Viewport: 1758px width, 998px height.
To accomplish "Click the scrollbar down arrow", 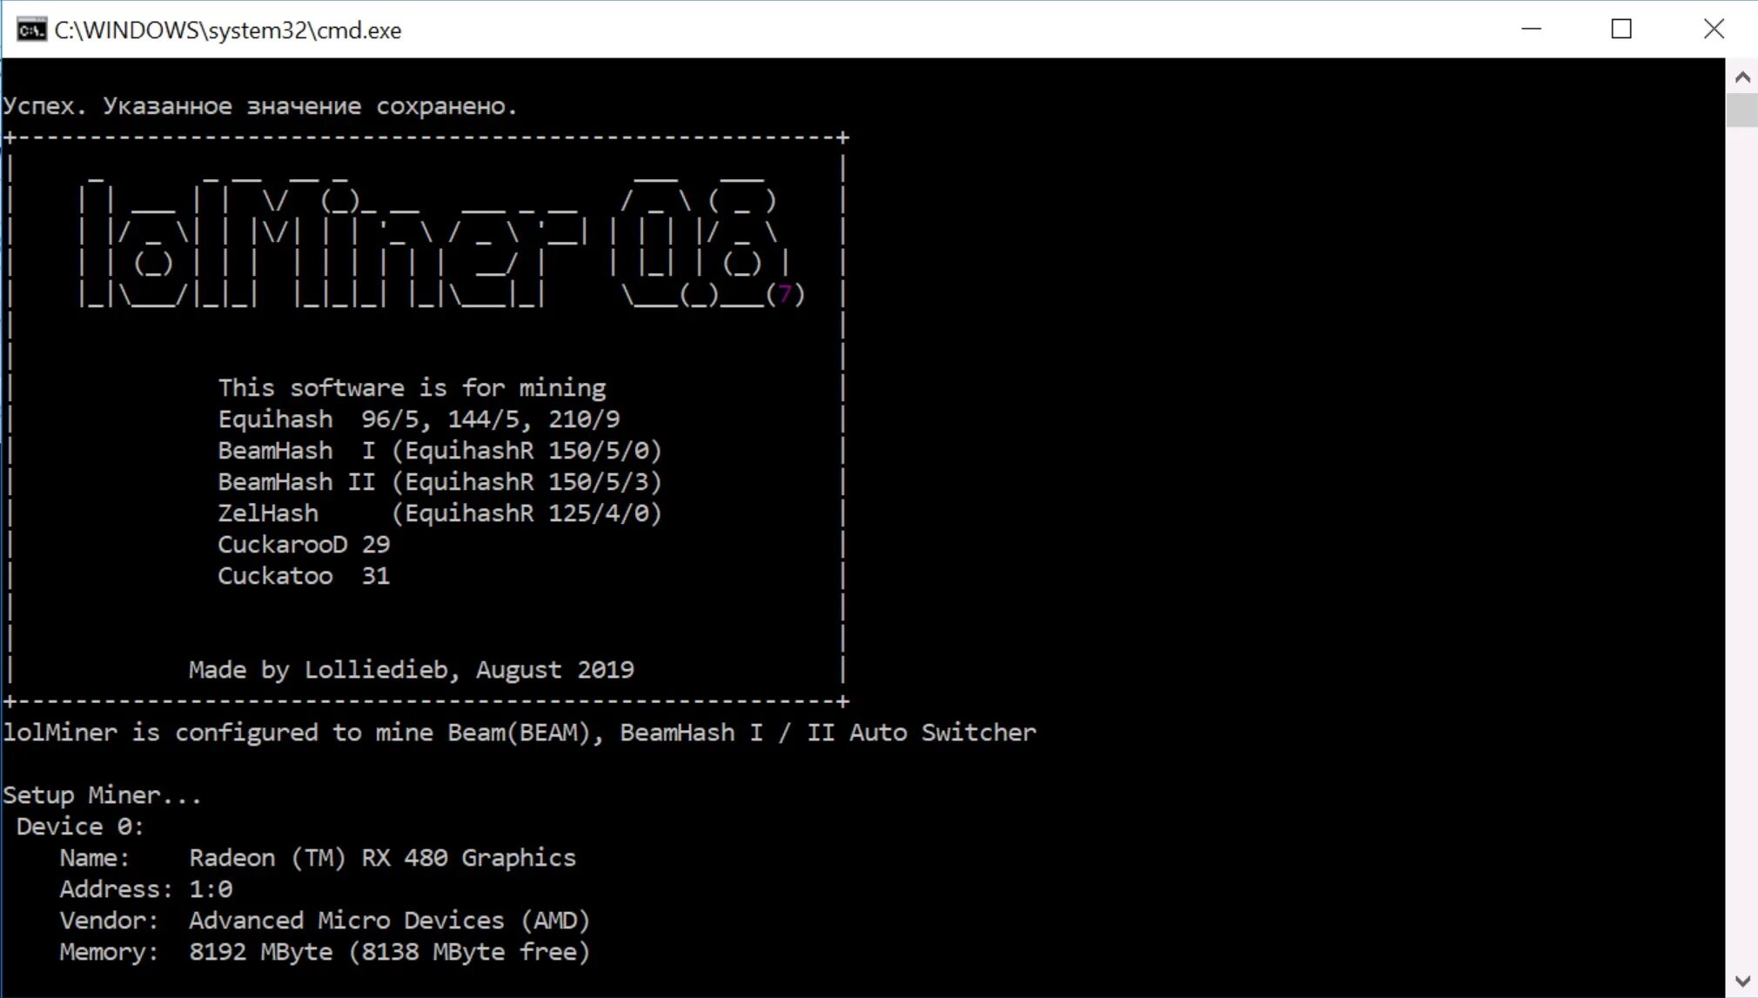I will point(1741,981).
